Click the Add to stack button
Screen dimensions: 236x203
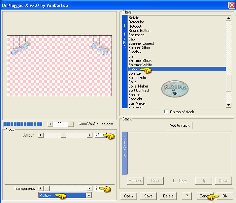[180, 125]
